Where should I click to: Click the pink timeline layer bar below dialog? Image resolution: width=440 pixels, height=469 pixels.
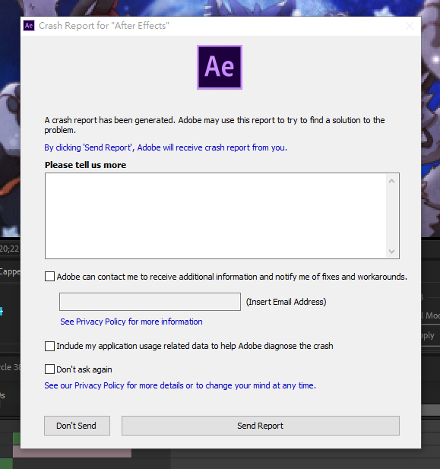(x=72, y=452)
